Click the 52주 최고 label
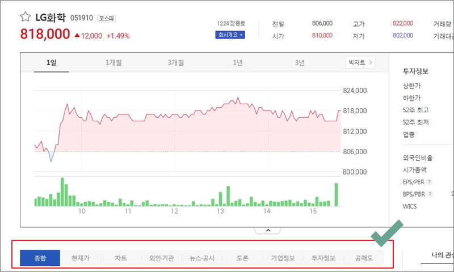Viewport: 454px width, 272px height. (x=415, y=110)
